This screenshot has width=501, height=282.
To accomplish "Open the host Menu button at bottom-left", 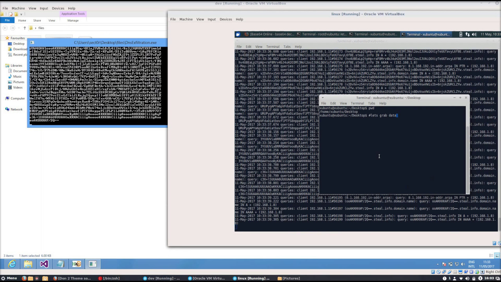I will click(9, 278).
